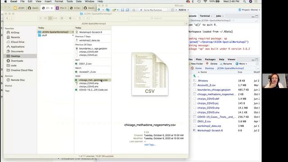
Task: Open Excel File menu
Action: [22, 1]
